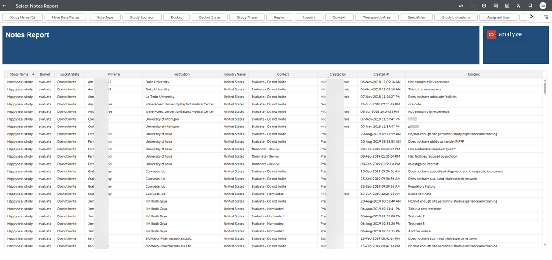Open the BA user avatar menu

[x=543, y=6]
